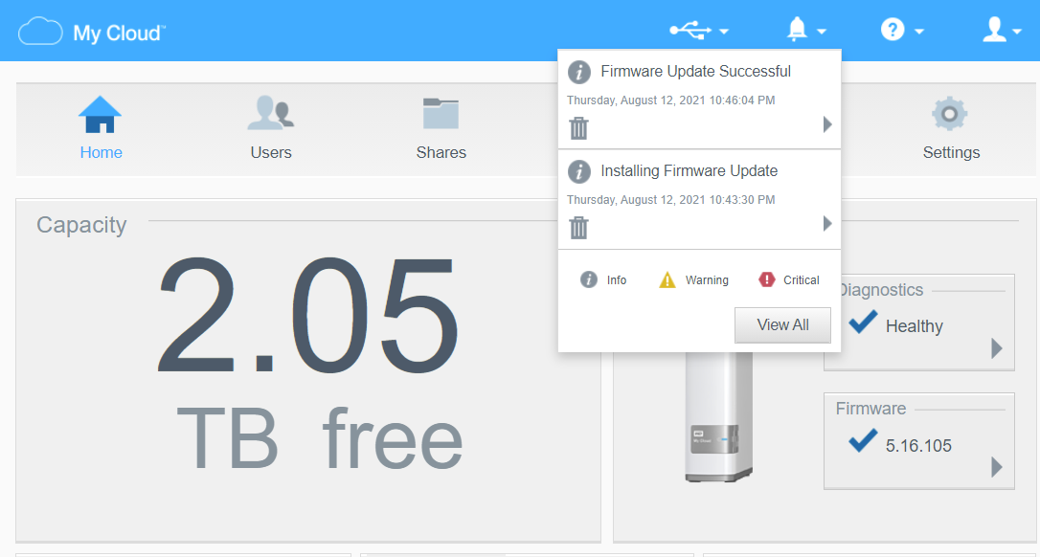This screenshot has height=557, width=1040.
Task: Click the Installing Firmware Update title
Action: tap(690, 170)
